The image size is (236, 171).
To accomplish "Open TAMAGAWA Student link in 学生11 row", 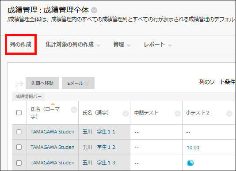I will point(52,132).
